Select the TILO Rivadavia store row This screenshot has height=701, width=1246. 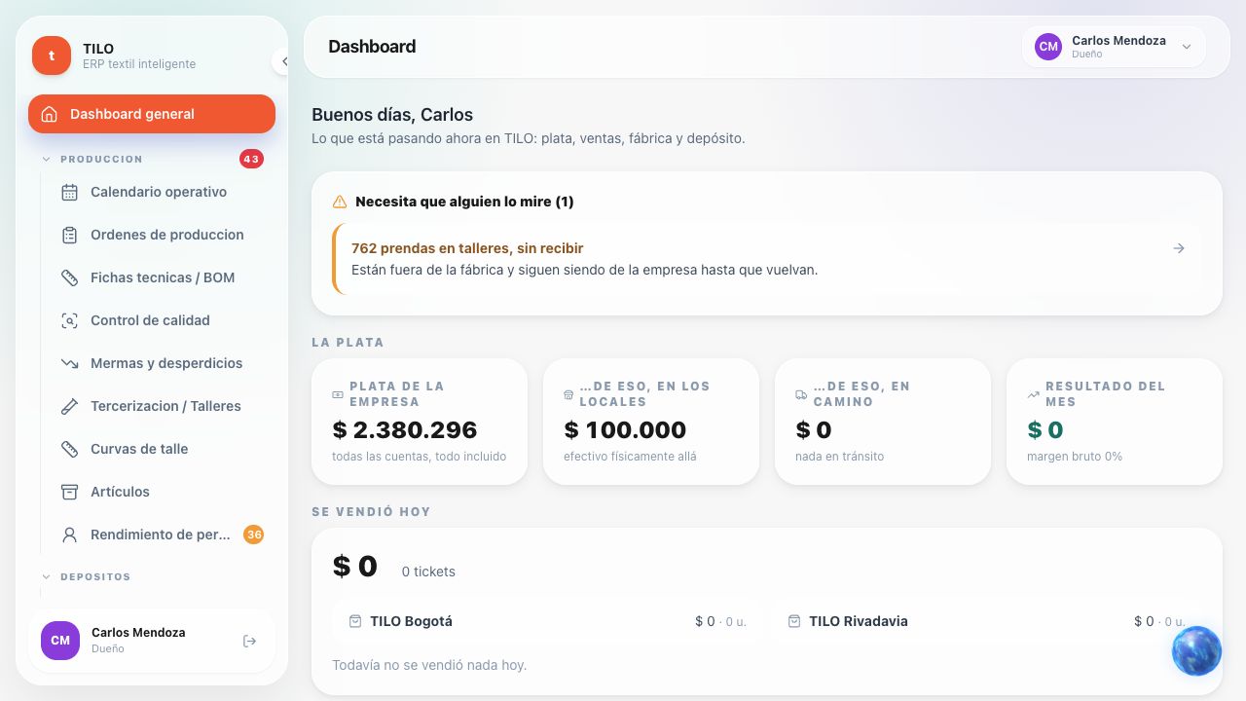(x=986, y=621)
